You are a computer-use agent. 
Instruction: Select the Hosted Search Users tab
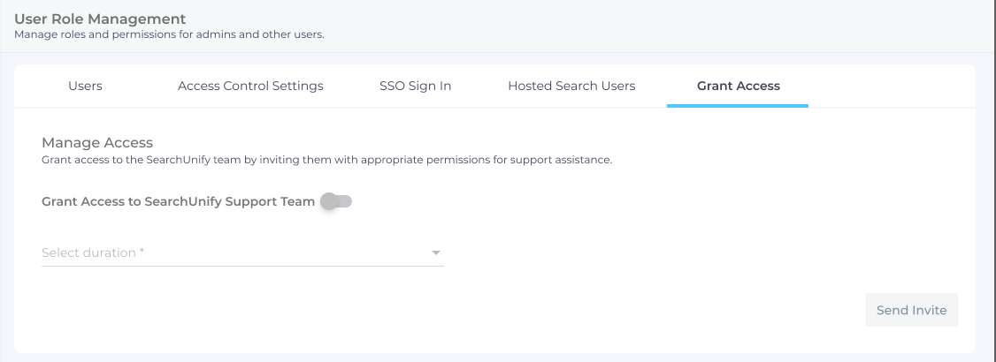point(571,86)
